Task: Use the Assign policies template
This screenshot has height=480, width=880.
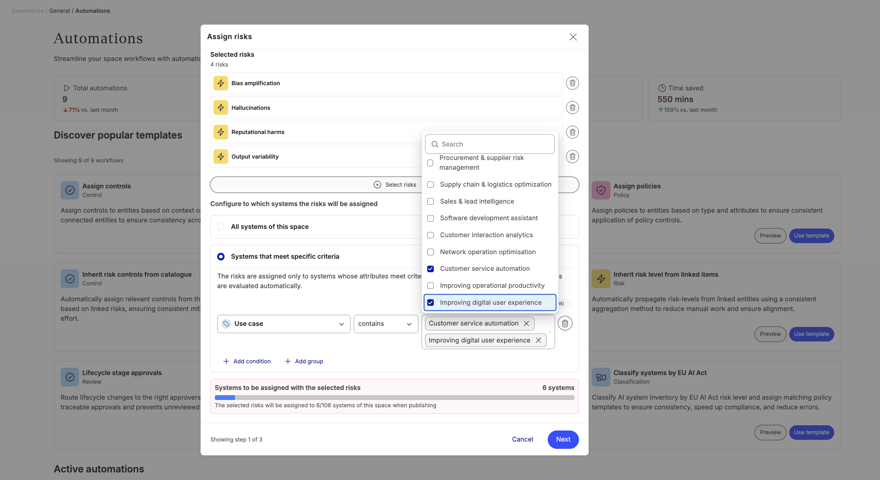Action: [811, 236]
